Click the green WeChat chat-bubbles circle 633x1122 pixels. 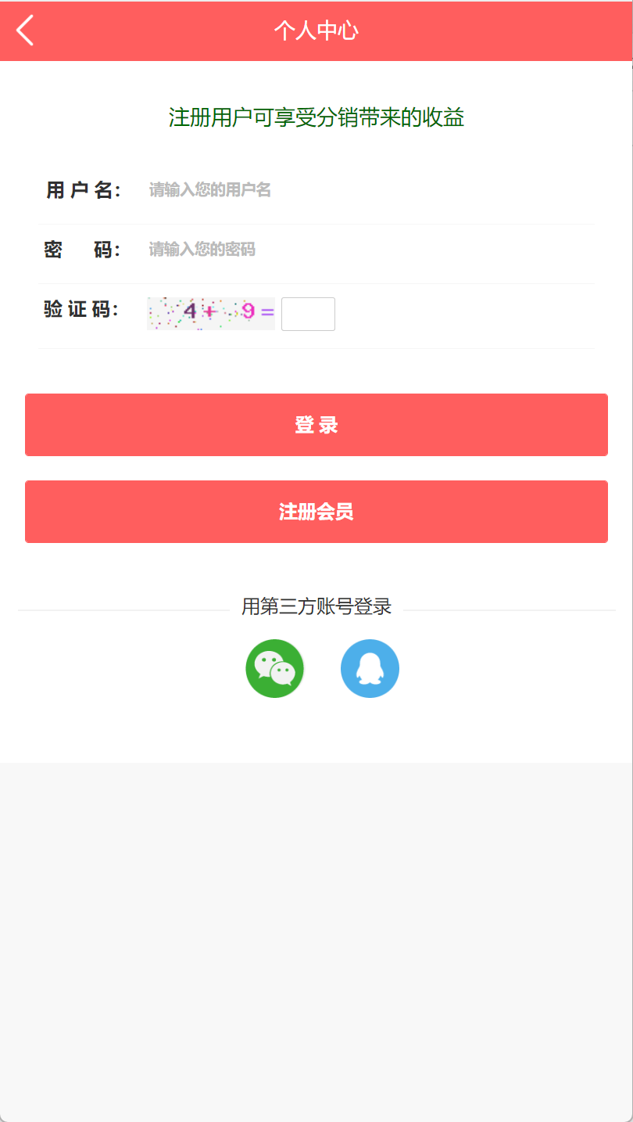pos(274,668)
